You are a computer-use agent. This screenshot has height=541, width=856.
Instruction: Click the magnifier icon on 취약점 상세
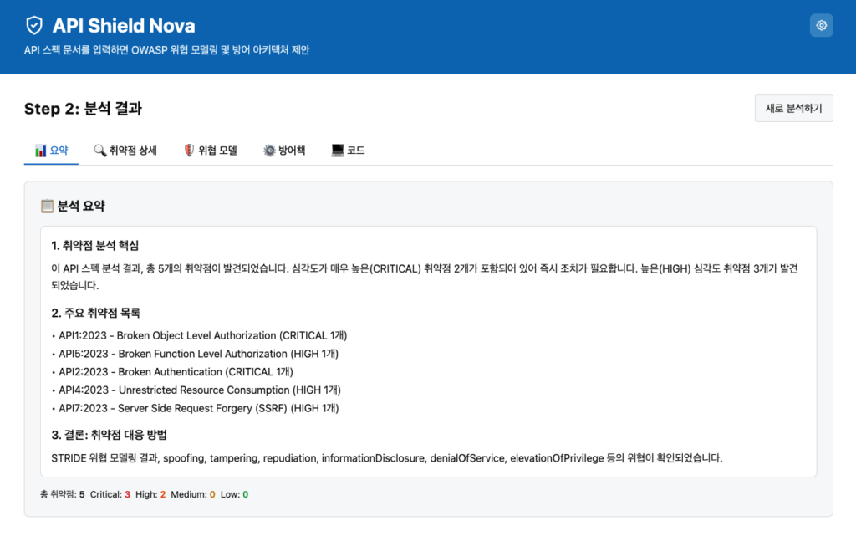tap(99, 151)
